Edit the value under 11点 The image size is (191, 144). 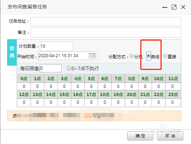pyautogui.click(x=173, y=86)
